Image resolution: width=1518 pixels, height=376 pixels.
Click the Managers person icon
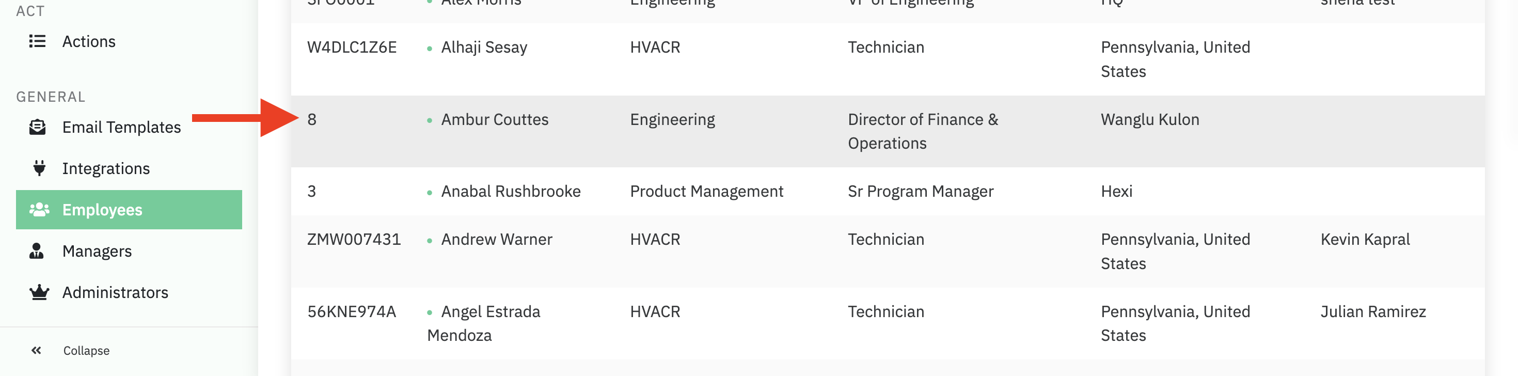coord(37,251)
